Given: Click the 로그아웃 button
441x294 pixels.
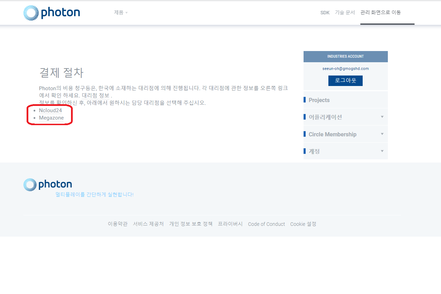Looking at the screenshot, I should [346, 80].
